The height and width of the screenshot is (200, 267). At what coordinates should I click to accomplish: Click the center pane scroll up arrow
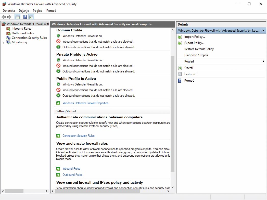[172, 30]
